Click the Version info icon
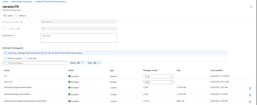 click(19, 29)
